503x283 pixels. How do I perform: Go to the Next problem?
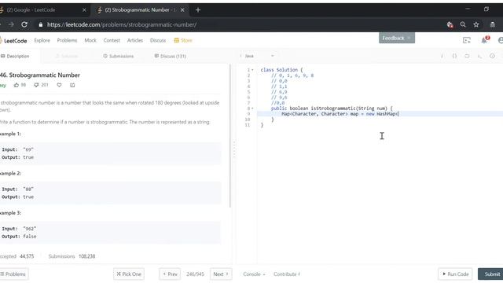pos(221,274)
